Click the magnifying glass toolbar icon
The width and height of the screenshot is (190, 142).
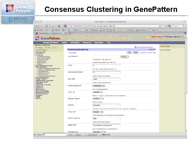(118, 30)
